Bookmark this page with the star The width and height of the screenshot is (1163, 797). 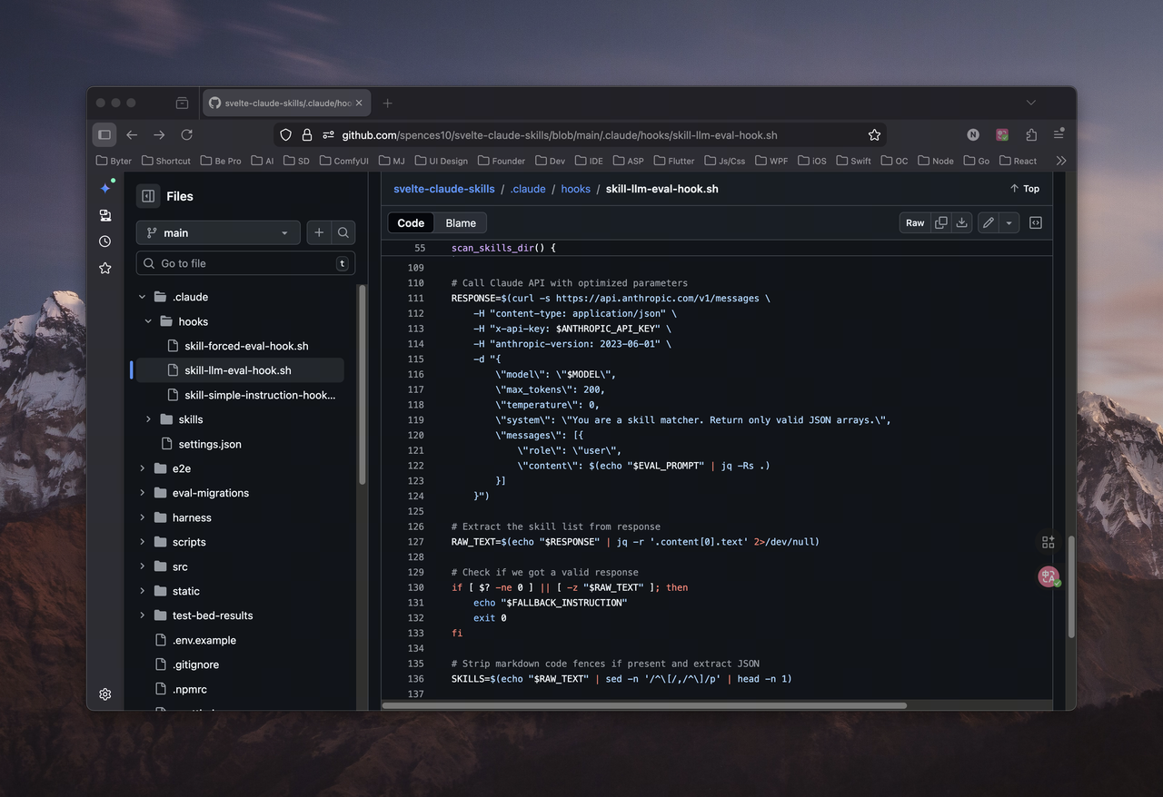[874, 135]
